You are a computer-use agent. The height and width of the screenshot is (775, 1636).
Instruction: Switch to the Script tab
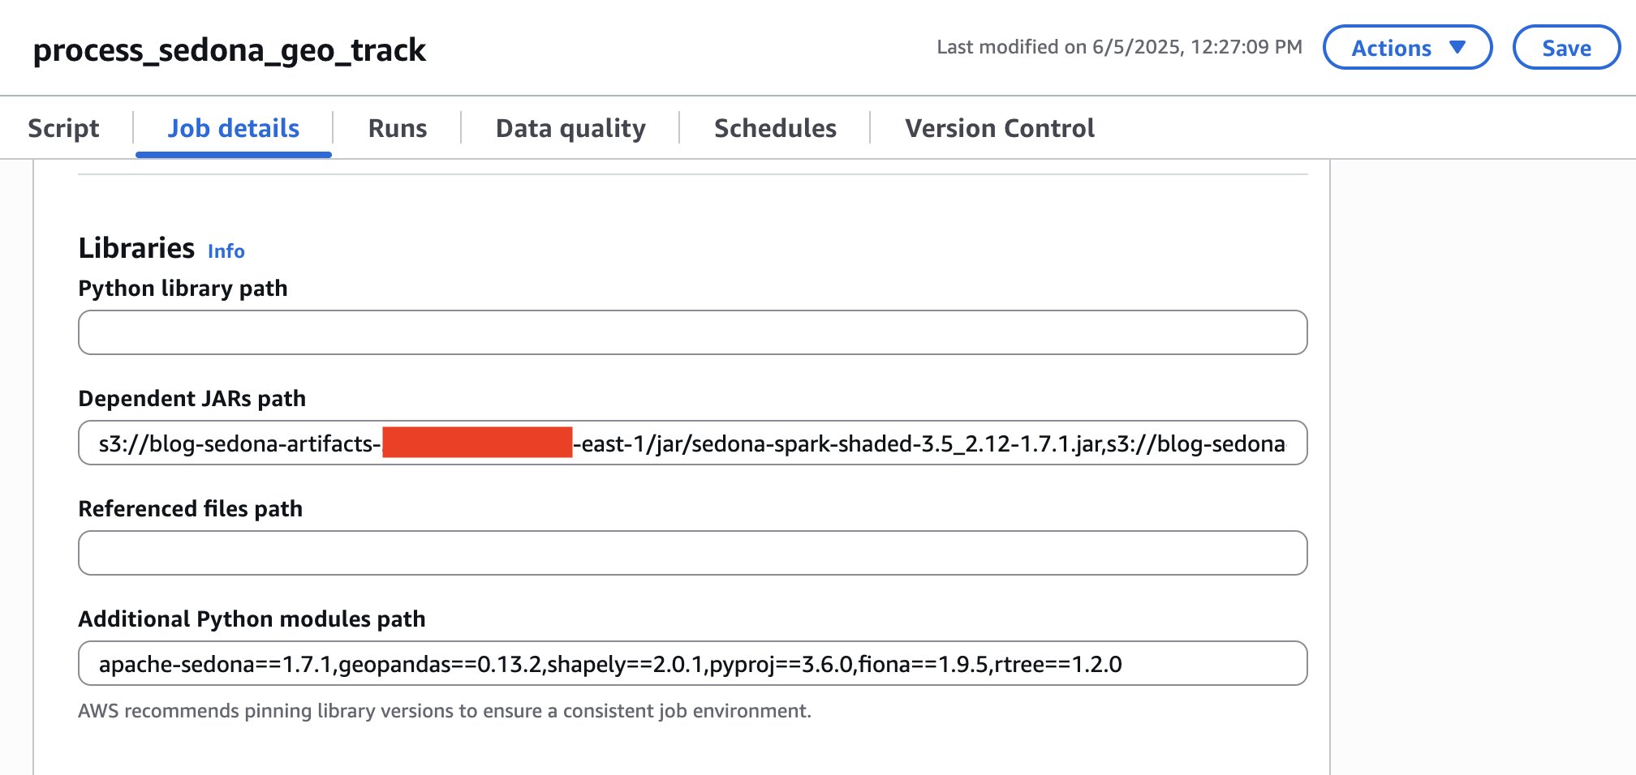(63, 127)
